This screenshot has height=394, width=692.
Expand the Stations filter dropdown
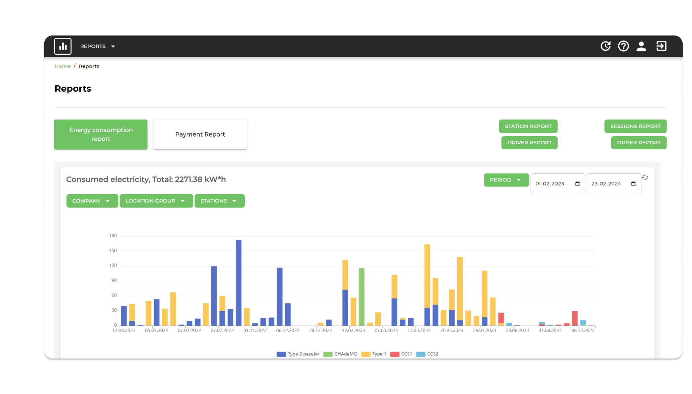(219, 201)
